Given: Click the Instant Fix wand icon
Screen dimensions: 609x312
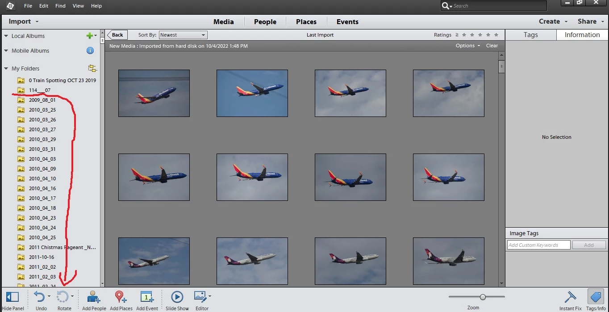Looking at the screenshot, I should coord(570,297).
